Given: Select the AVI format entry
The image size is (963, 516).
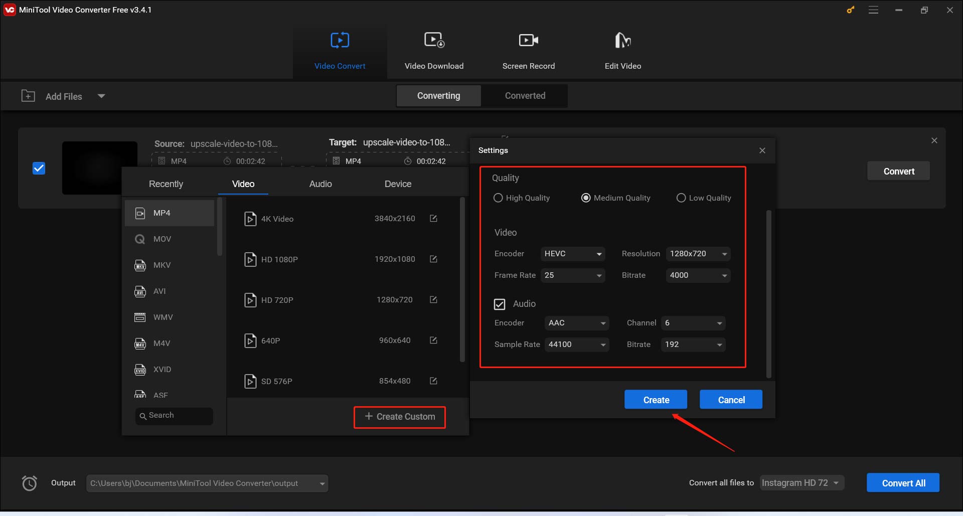Looking at the screenshot, I should coord(170,291).
